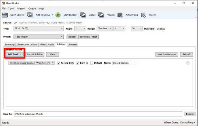Click the Import Subtitle button
The width and height of the screenshot is (198, 126).
(35, 54)
